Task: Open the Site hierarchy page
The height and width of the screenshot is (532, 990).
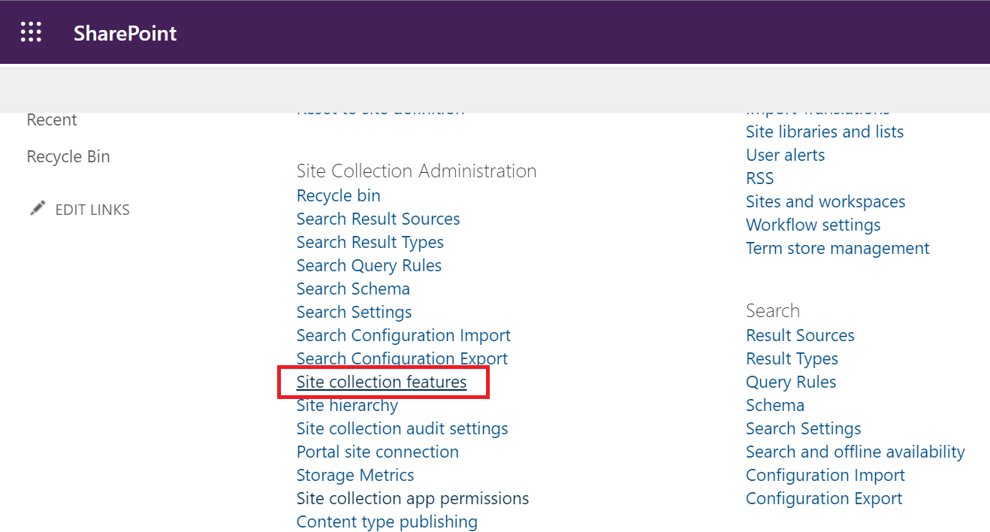Action: pyautogui.click(x=347, y=405)
